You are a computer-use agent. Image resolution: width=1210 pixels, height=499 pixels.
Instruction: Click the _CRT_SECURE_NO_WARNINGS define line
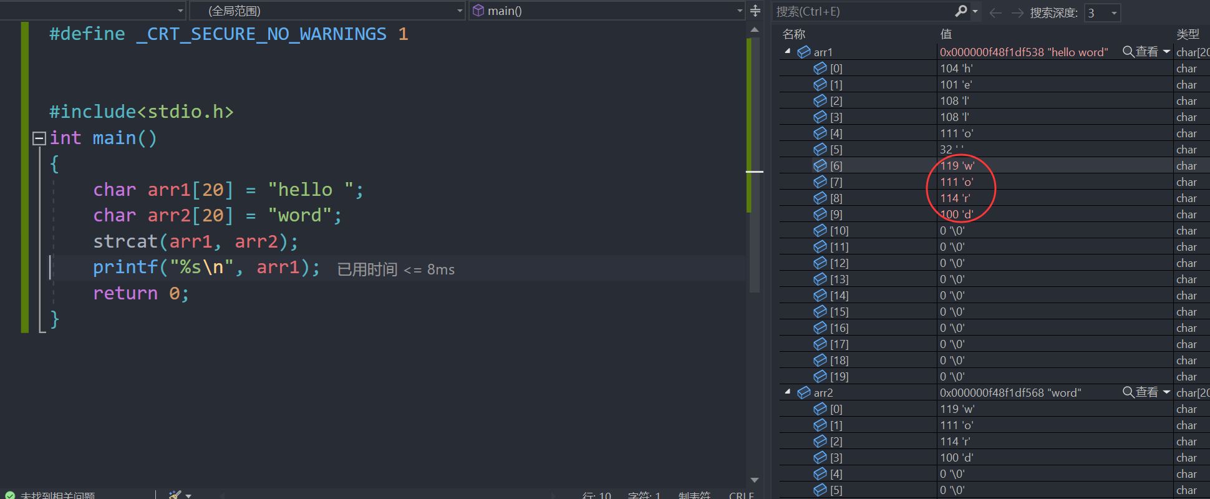click(x=229, y=34)
